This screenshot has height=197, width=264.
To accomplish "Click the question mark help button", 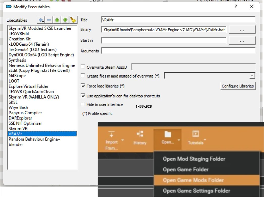I will (x=236, y=7).
